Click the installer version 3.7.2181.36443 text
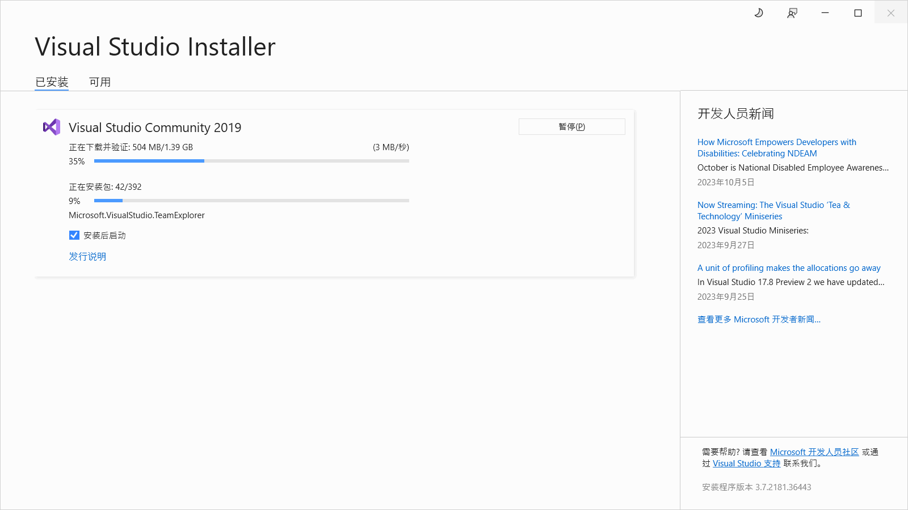 point(756,487)
